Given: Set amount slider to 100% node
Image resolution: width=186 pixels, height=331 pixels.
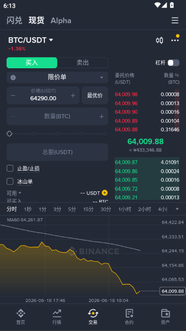Looking at the screenshot, I should pyautogui.click(x=105, y=133).
